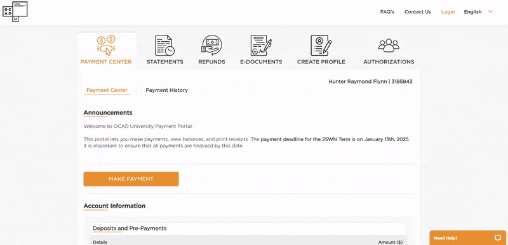Select the English language option
The height and width of the screenshot is (245, 508).
coord(472,12)
